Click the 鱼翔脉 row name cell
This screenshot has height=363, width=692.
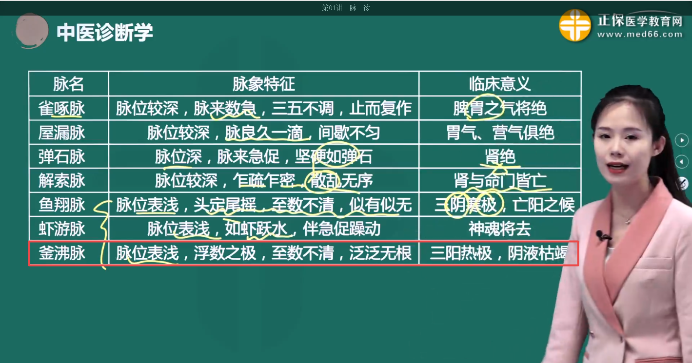click(62, 205)
